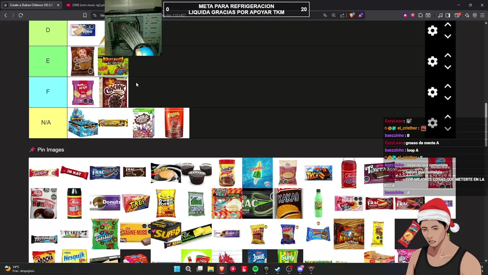Screen dimensions: 488x275
Task: Open Brave Shields lion icon
Action: (x=352, y=15)
